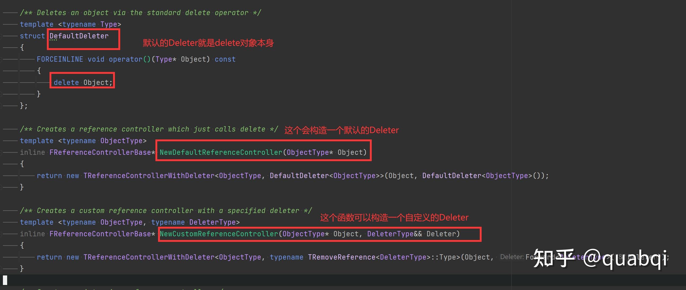Collapse the operator() function fold marker

click(1, 59)
